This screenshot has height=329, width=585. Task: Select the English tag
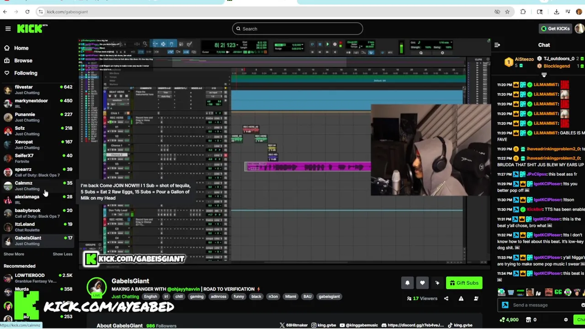click(x=150, y=297)
